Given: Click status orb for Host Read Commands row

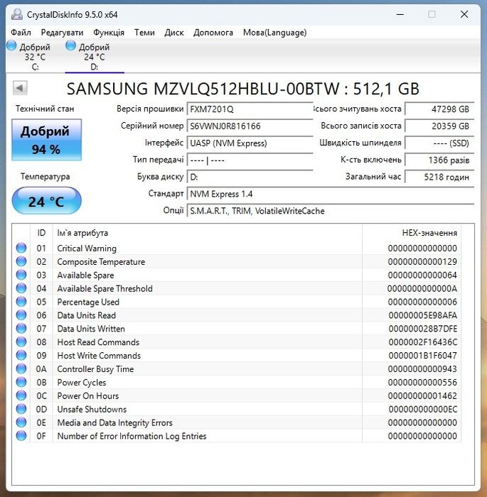Looking at the screenshot, I should coord(21,342).
